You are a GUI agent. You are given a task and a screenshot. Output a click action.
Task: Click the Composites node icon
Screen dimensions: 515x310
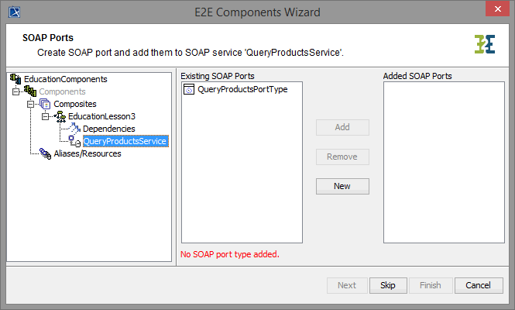click(45, 104)
